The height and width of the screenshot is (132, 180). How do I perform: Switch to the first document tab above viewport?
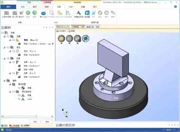pos(63,27)
